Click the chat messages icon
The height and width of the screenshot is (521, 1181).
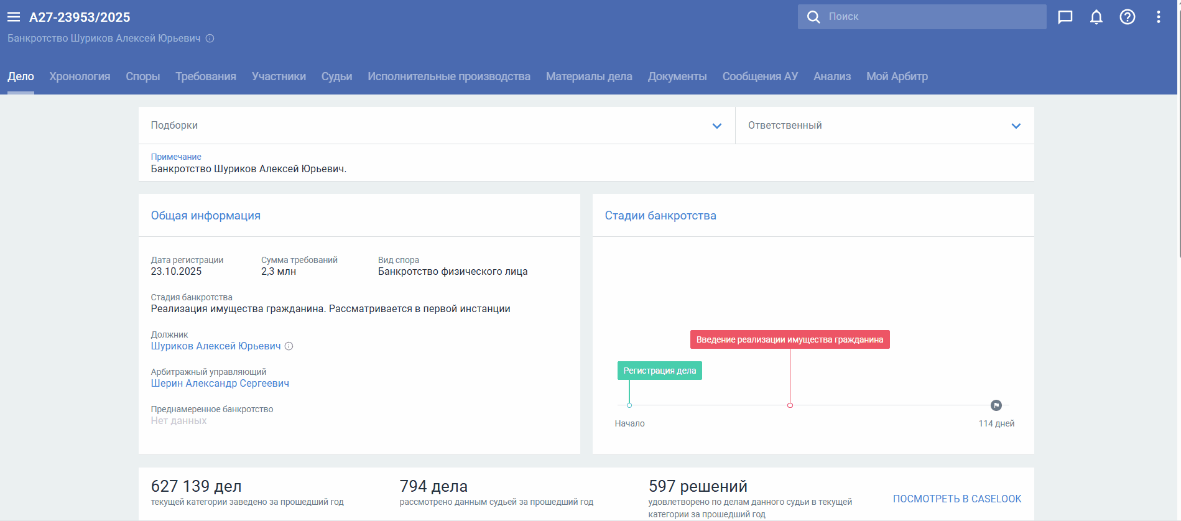(1065, 17)
